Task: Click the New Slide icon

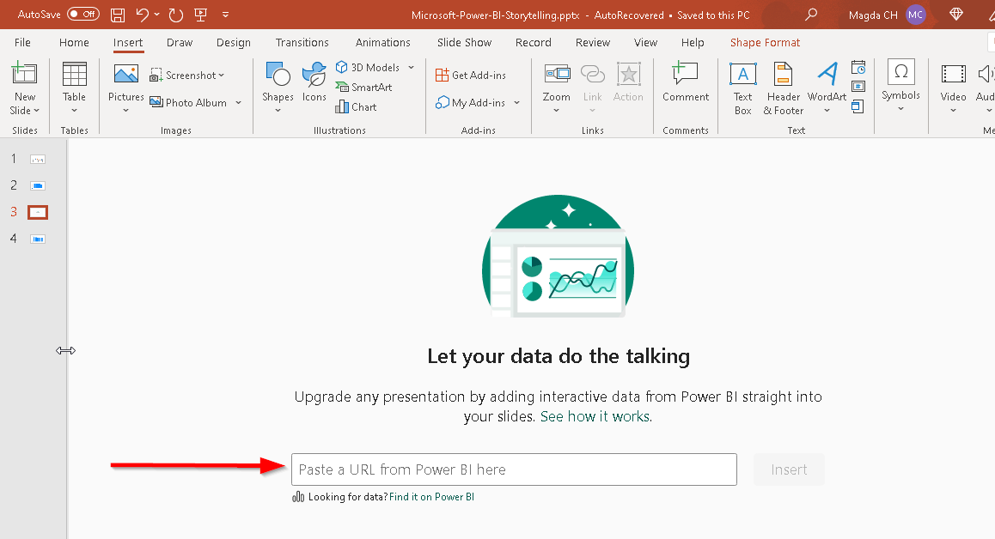Action: 24,74
